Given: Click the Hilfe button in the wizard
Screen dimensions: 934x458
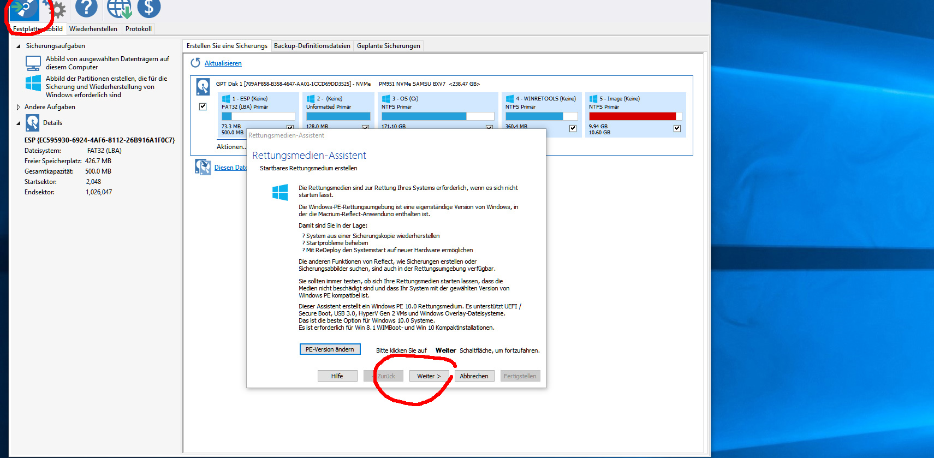Looking at the screenshot, I should (337, 376).
